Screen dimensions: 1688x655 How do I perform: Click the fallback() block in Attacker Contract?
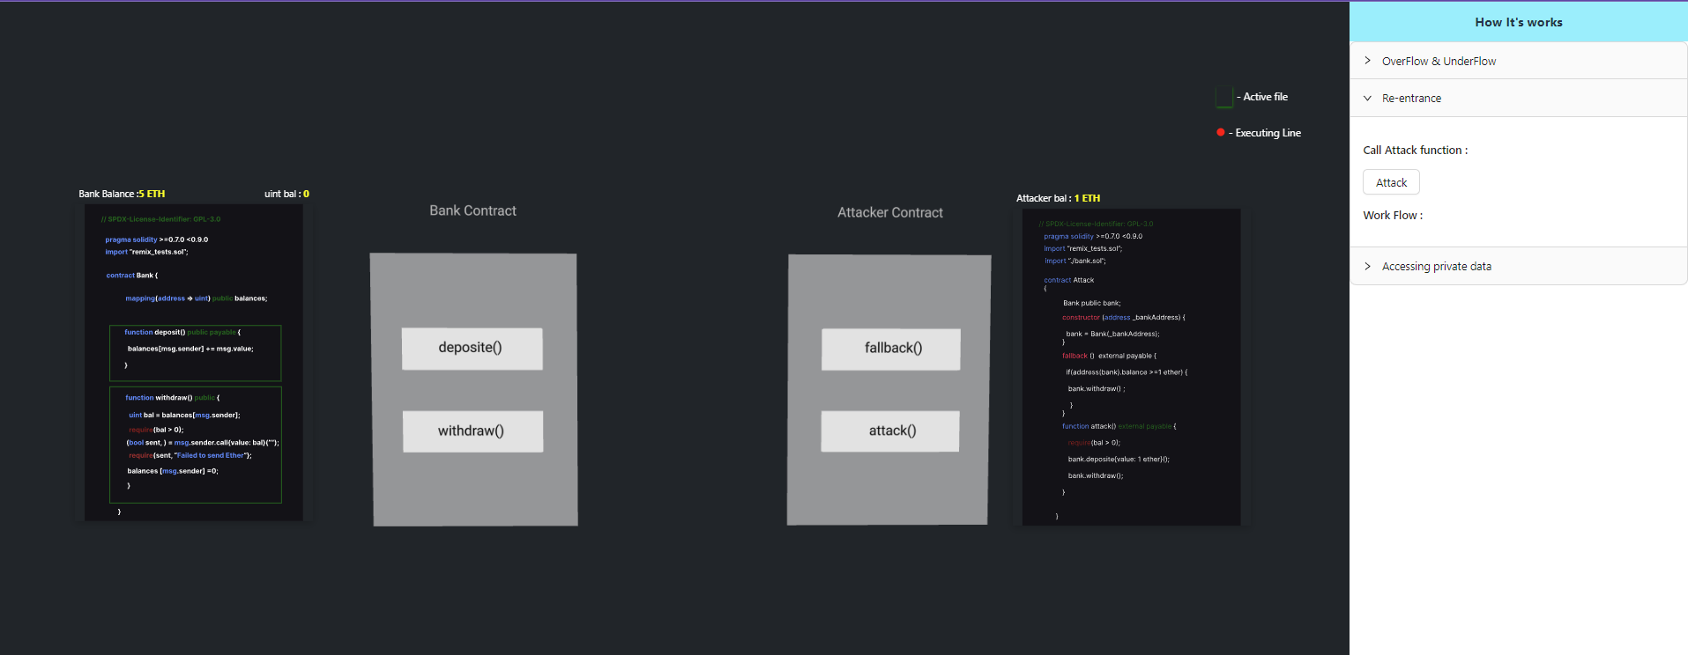coord(891,349)
